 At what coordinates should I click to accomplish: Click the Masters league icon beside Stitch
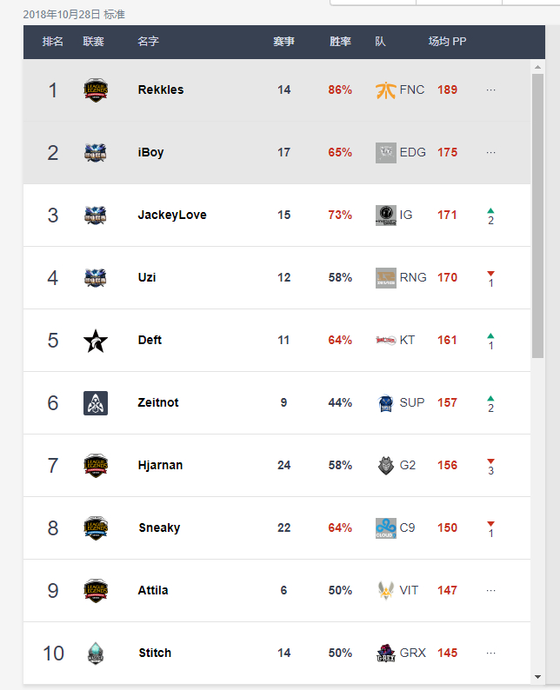[x=96, y=654]
